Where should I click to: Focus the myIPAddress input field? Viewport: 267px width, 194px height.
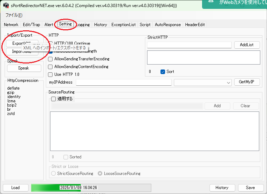point(123,82)
